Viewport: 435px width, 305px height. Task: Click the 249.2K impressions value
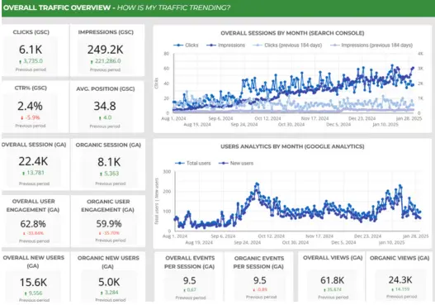(106, 50)
